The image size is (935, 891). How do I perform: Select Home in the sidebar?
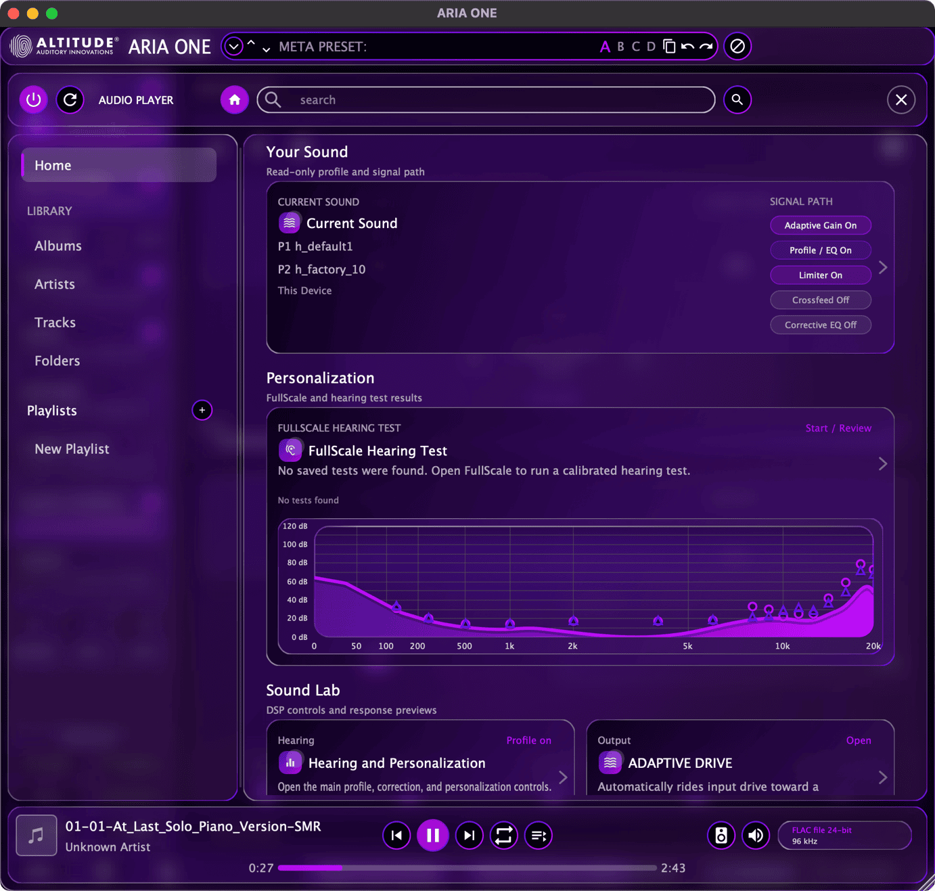coord(119,165)
